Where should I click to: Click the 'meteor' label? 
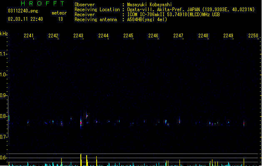pos(59,13)
